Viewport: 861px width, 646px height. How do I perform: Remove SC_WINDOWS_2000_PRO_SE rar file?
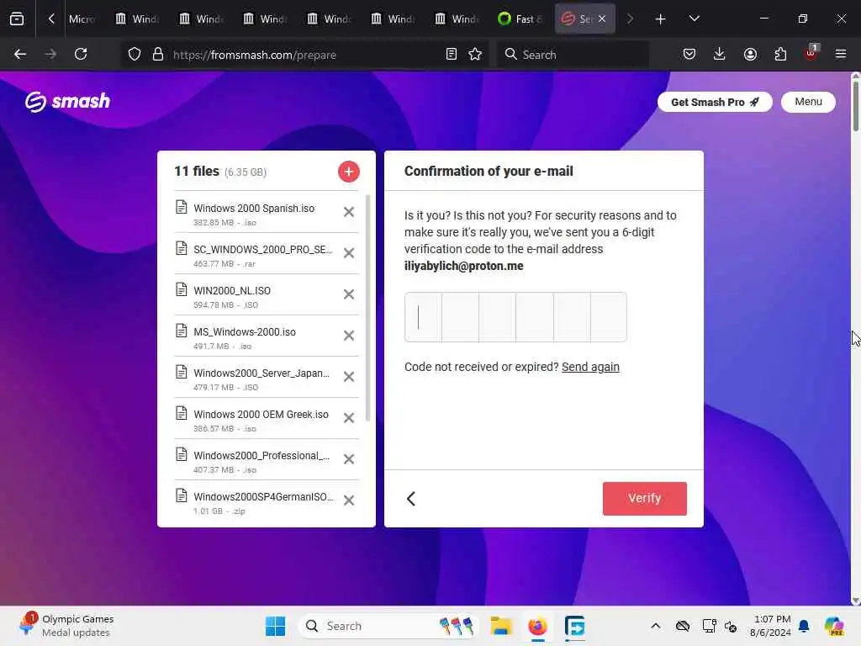click(349, 252)
